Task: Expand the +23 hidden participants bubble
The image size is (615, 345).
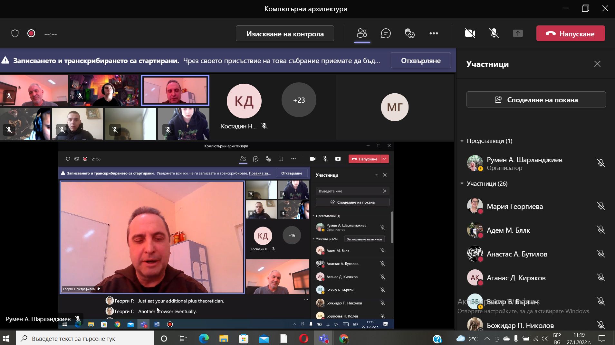Action: 299,100
